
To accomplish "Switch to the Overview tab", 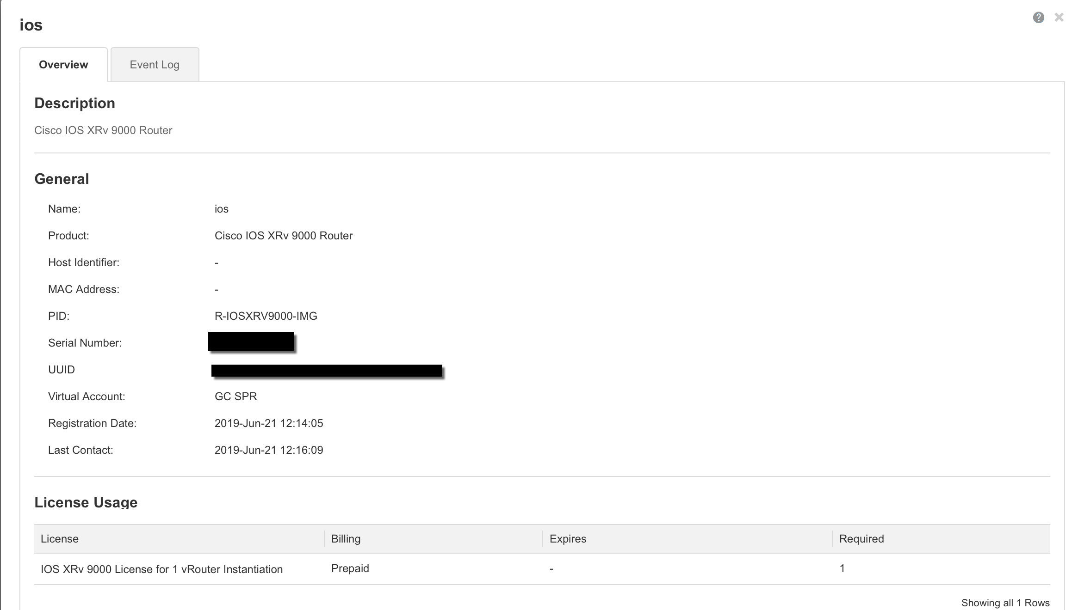I will pos(63,65).
